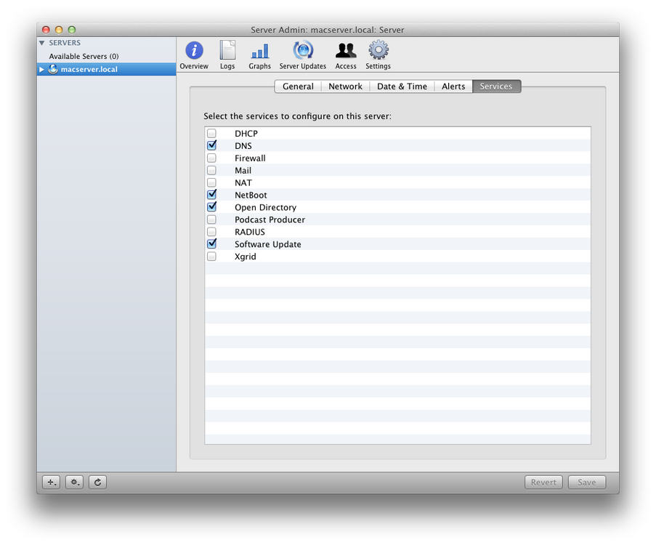The width and height of the screenshot is (656, 545).
Task: Click the Podcast Producer label
Action: [x=270, y=219]
